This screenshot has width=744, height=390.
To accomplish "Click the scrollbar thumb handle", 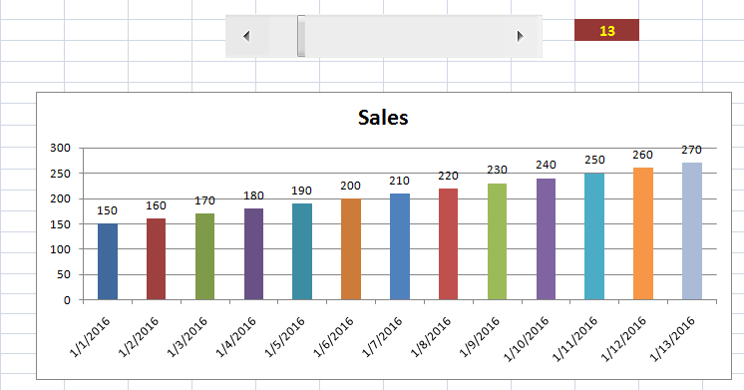I will point(301,36).
